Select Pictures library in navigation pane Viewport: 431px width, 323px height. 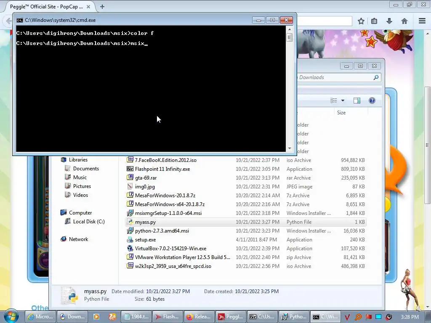82,186
